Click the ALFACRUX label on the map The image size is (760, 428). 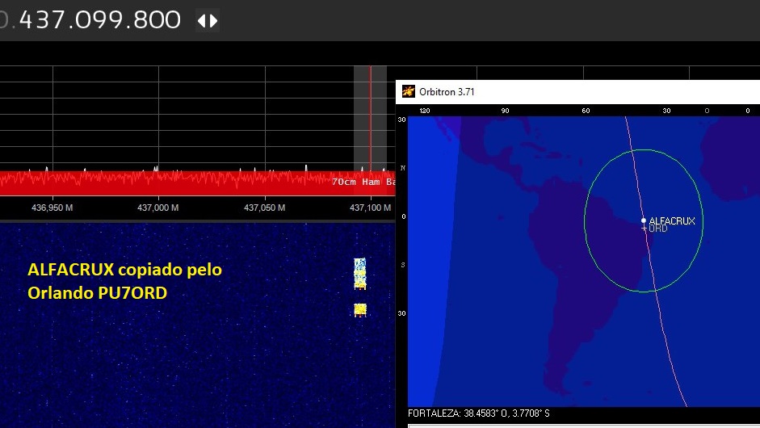click(672, 221)
